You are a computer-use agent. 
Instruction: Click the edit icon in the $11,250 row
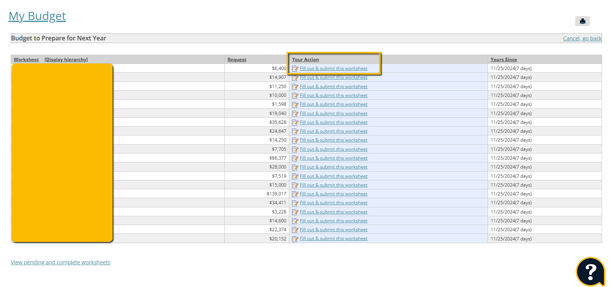295,87
